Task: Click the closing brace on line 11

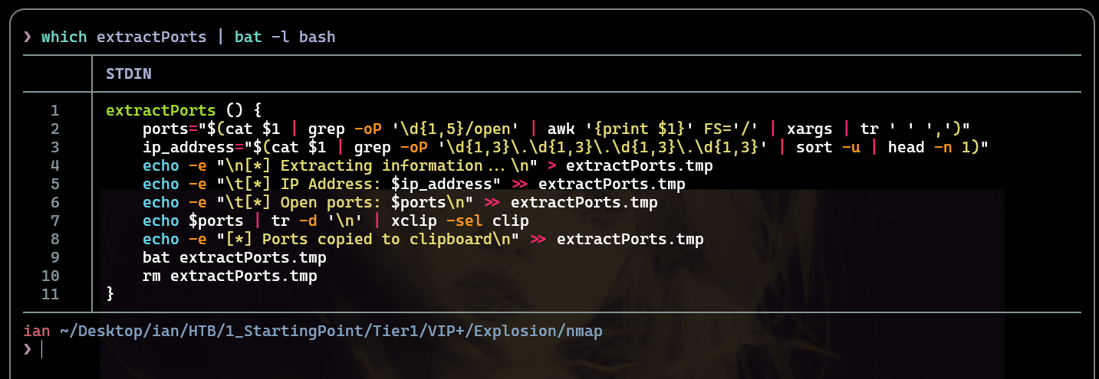Action: tap(110, 293)
